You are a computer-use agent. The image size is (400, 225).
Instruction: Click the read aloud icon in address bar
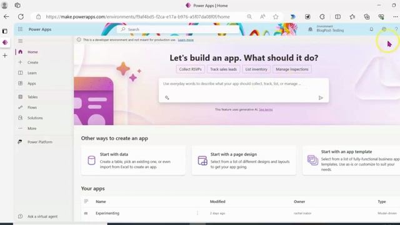pos(262,17)
